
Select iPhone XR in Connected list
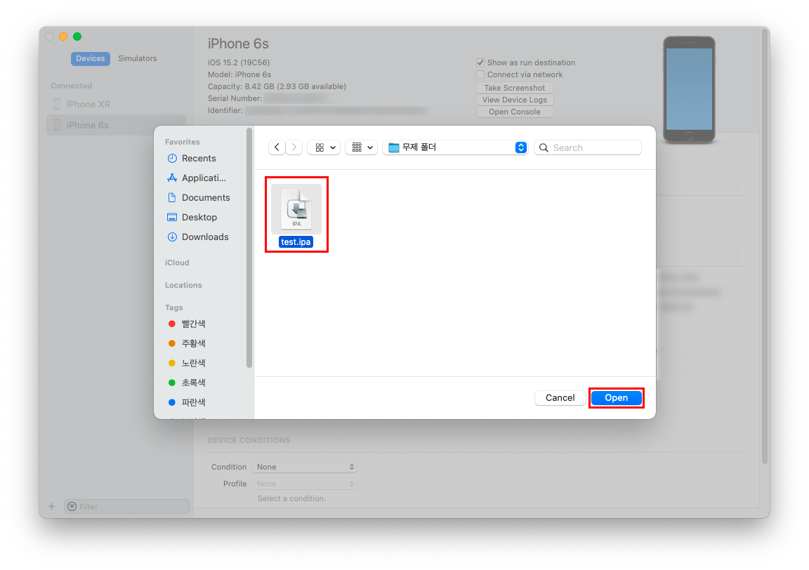click(116, 104)
